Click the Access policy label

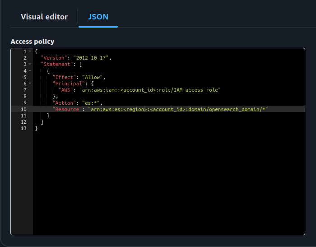click(x=33, y=42)
